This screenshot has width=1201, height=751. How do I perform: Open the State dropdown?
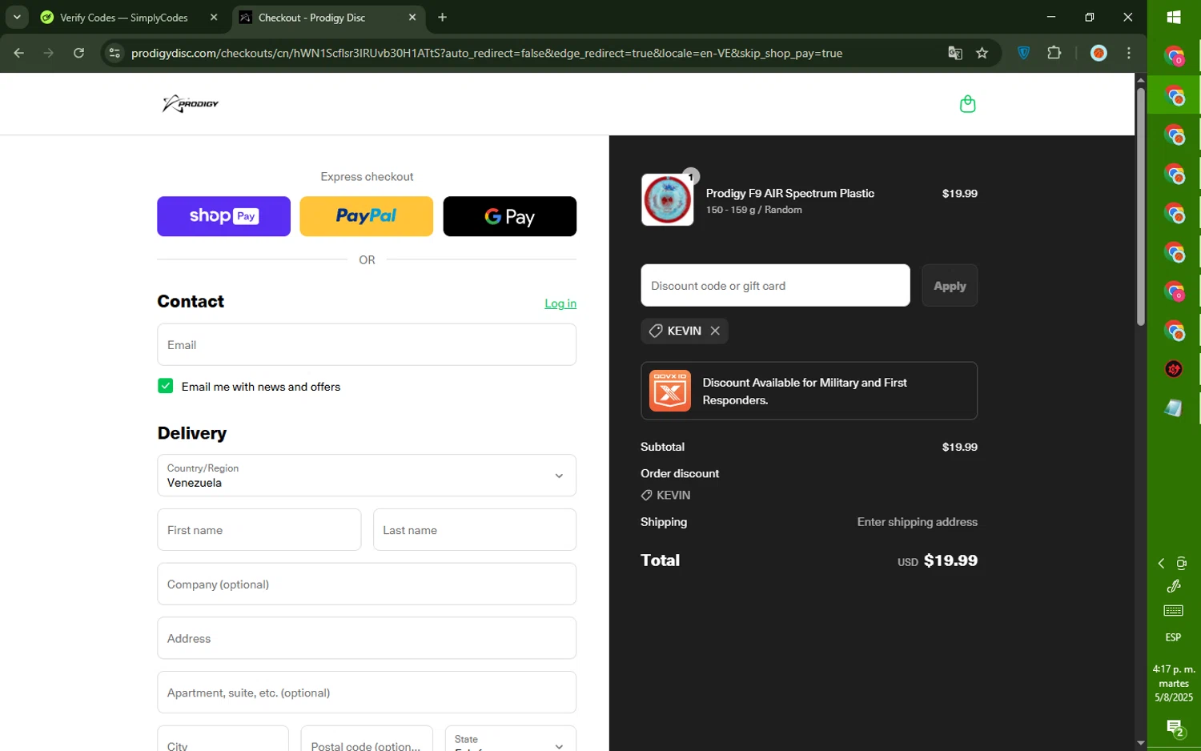click(510, 740)
